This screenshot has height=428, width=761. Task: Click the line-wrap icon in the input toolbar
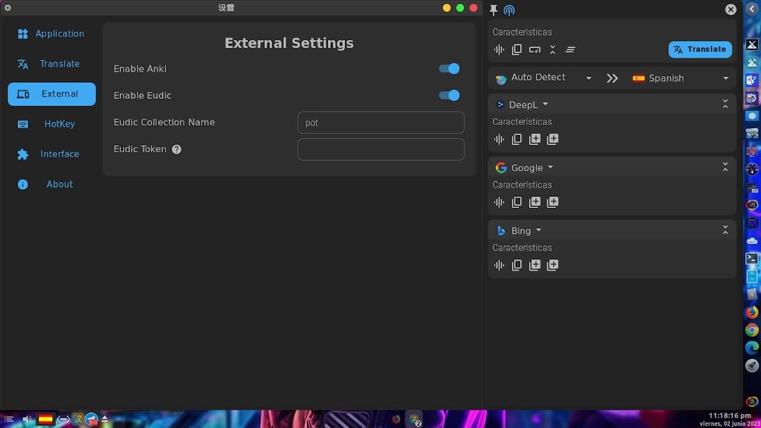pyautogui.click(x=535, y=49)
